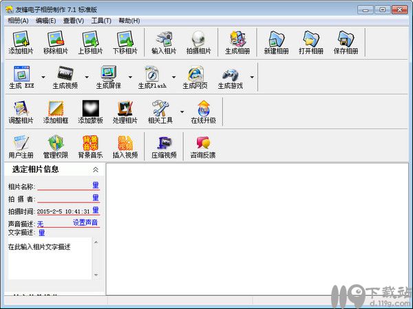413x309 pixels.
Task: Expand the dropdown arrow beside 生成屏保
Action: point(130,77)
